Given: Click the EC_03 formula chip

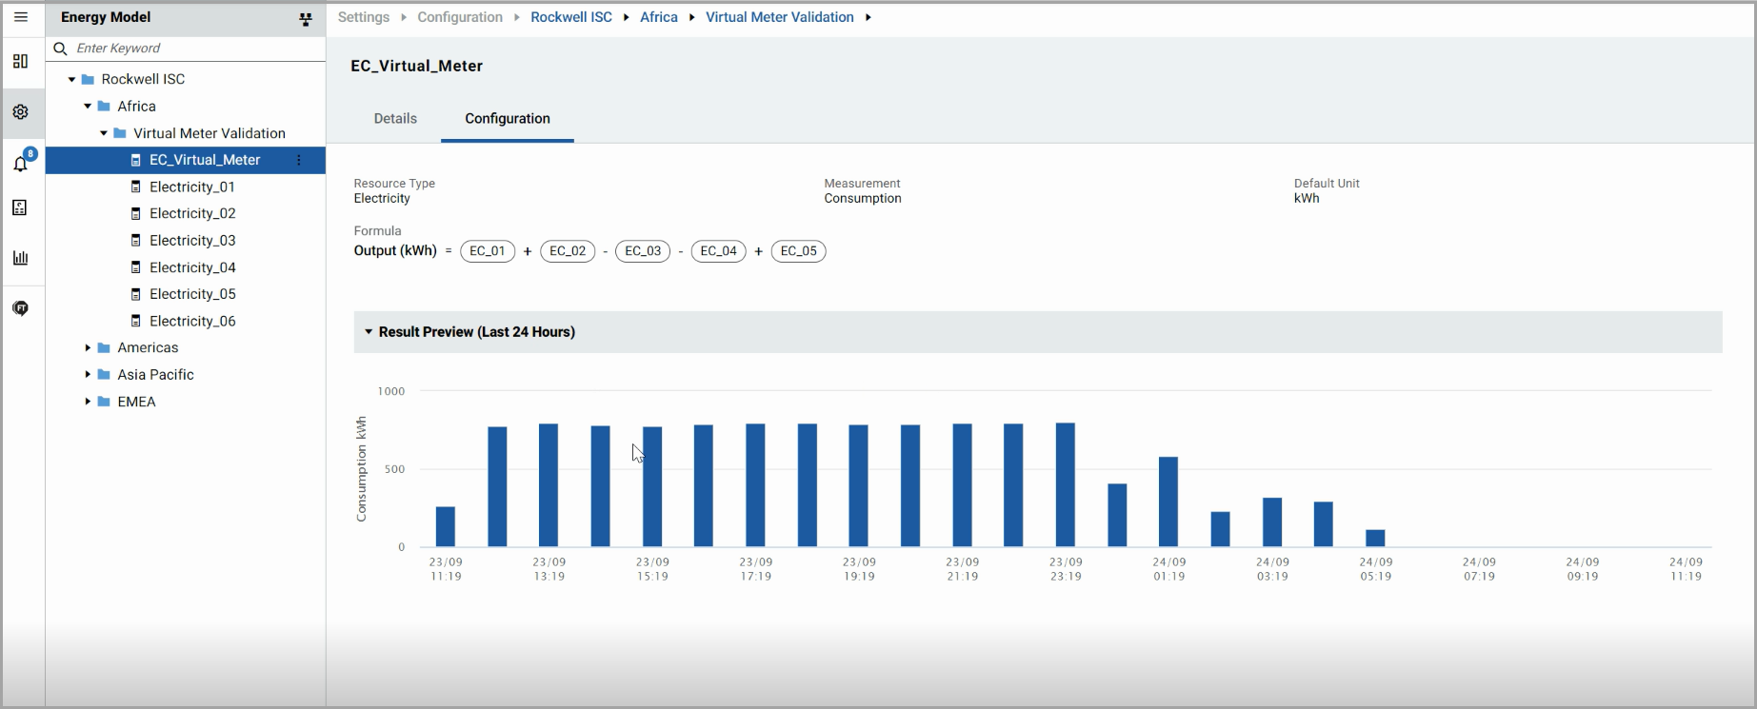Looking at the screenshot, I should 643,251.
